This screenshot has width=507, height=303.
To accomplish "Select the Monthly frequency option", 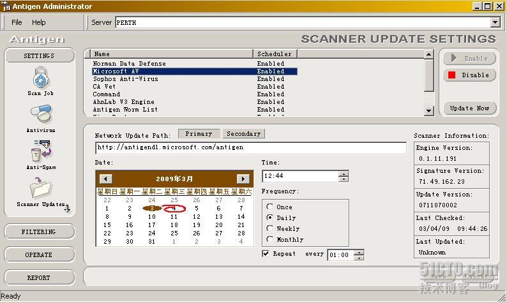I will 269,239.
